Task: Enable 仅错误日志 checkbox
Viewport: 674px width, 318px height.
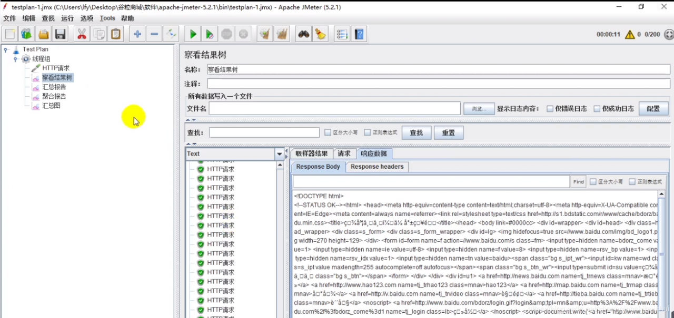Action: tap(550, 109)
